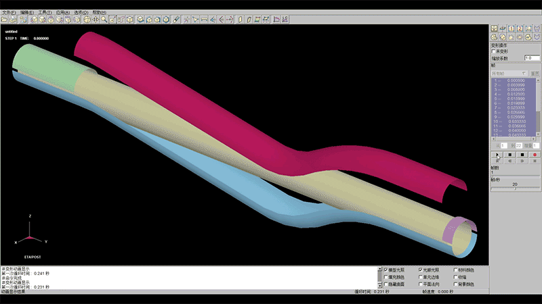
Task: Open the 文件(F) menu
Action: [9, 12]
